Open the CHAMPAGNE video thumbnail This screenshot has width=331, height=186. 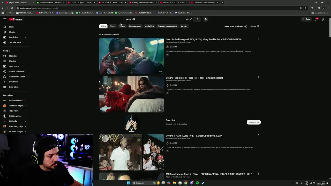tap(131, 152)
